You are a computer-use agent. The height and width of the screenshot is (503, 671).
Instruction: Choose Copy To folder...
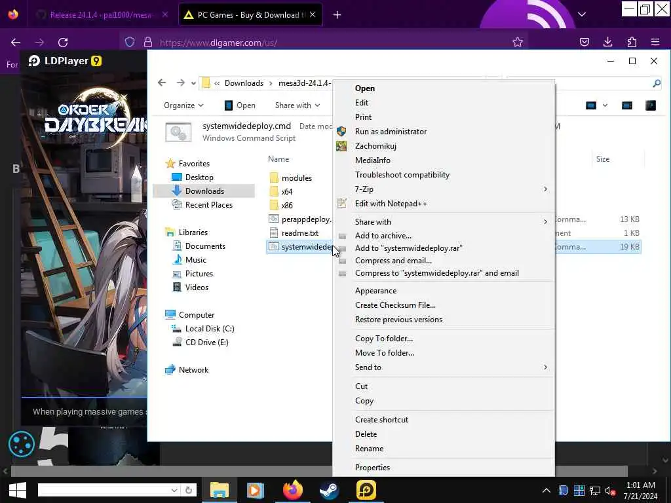click(x=384, y=339)
